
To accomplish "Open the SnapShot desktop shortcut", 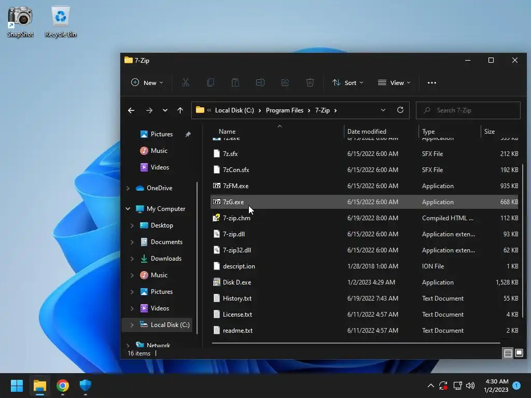I will (x=20, y=21).
